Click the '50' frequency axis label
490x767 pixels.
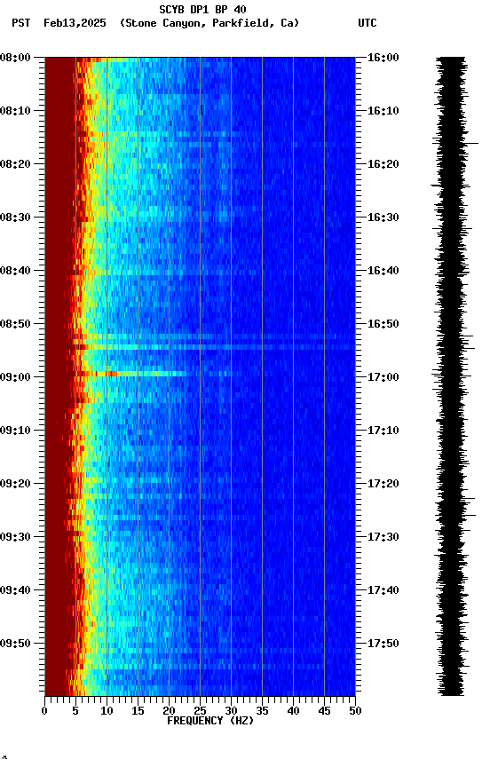355,711
